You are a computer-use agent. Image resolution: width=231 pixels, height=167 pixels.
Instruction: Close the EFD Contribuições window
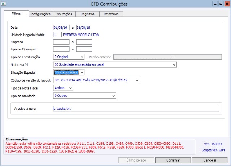pos(227,4)
